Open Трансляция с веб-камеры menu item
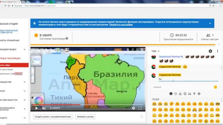This screenshot has width=223, height=125. [11, 74]
